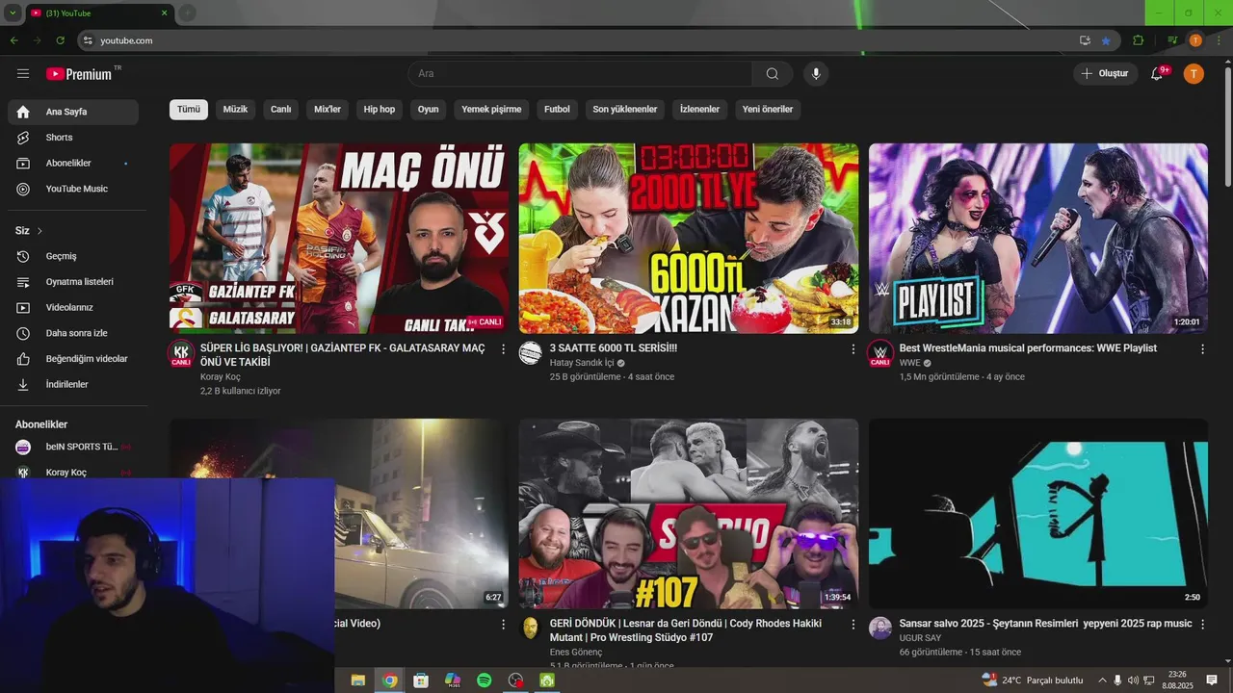Select the Mix'ler filter chip

tap(328, 110)
